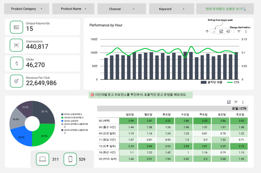This screenshot has height=173, width=261.
Task: Open three-dot menu on Performance by Hour chart
Action: tap(246, 31)
